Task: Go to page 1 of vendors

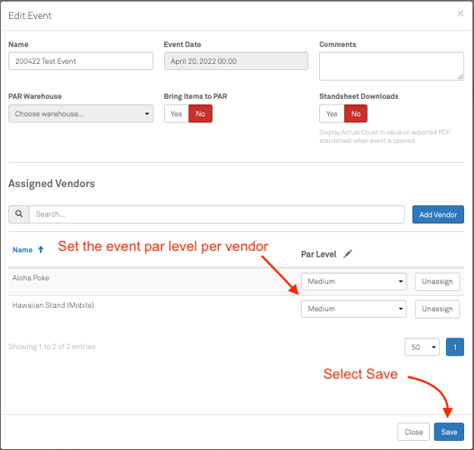Action: (454, 347)
